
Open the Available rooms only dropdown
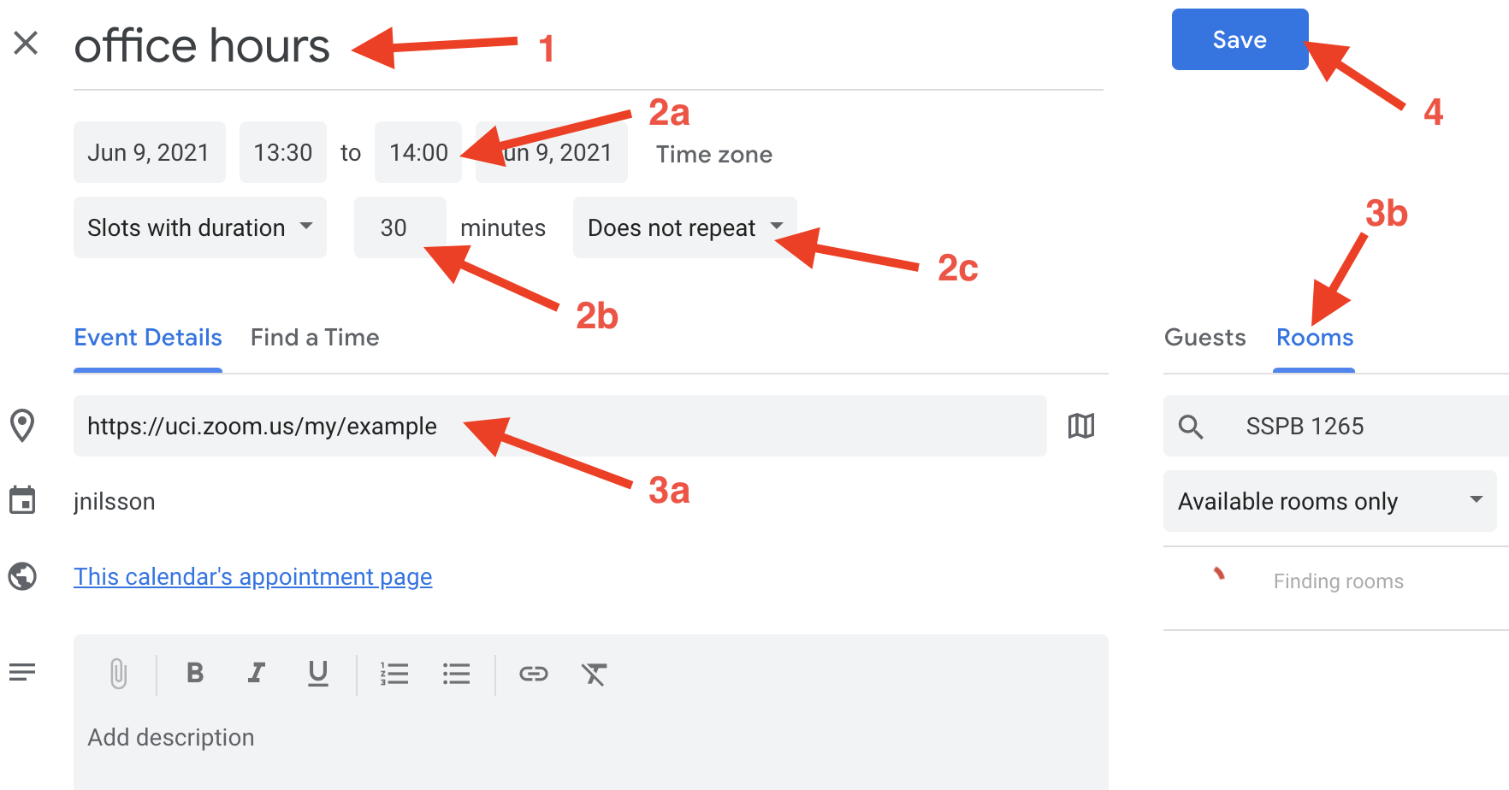[1329, 501]
